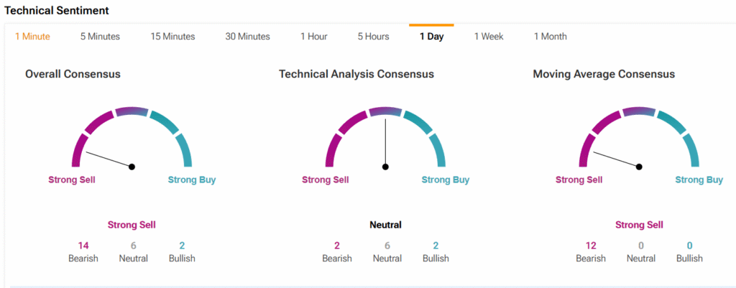Click the Overall Consensus heading

(73, 74)
